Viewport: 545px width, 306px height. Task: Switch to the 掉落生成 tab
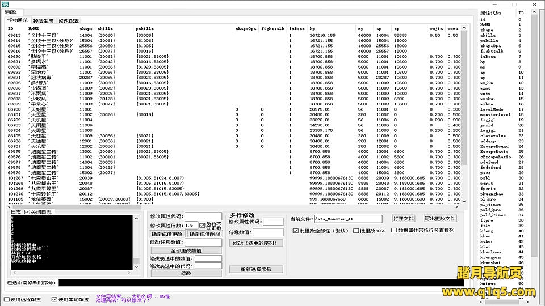point(43,20)
